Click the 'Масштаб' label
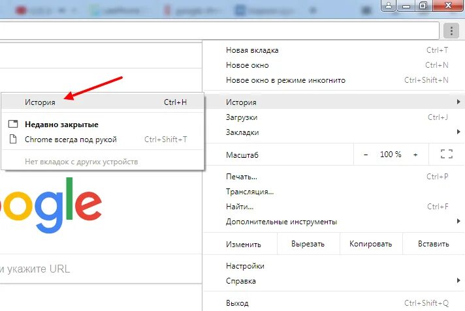The width and height of the screenshot is (465, 311). point(242,155)
